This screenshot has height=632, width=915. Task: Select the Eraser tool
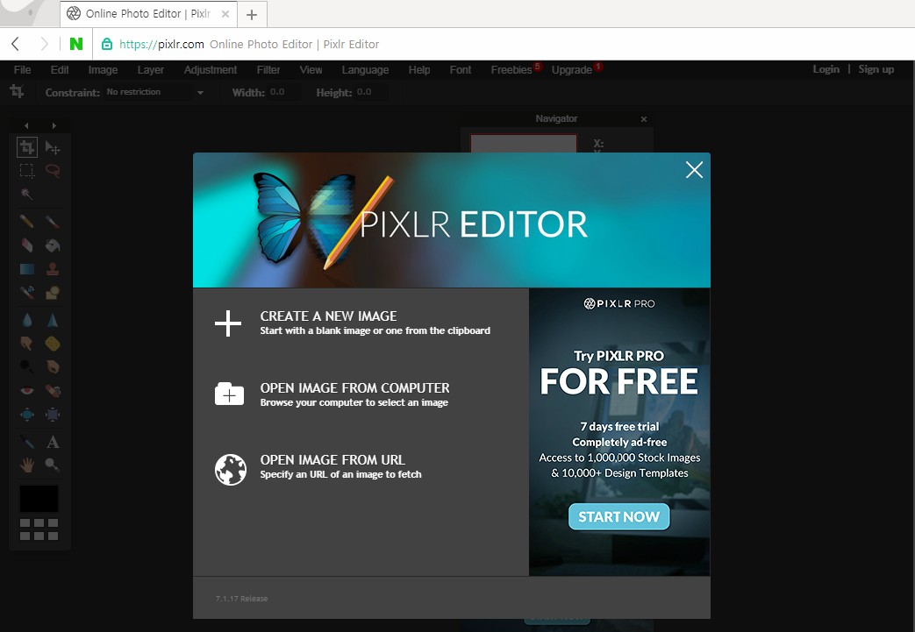click(27, 245)
